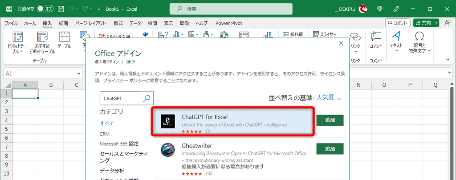The height and width of the screenshot is (180, 456).
Task: Open Recommended PivotTables (おすすめピボットテーブル)
Action: 42,42
